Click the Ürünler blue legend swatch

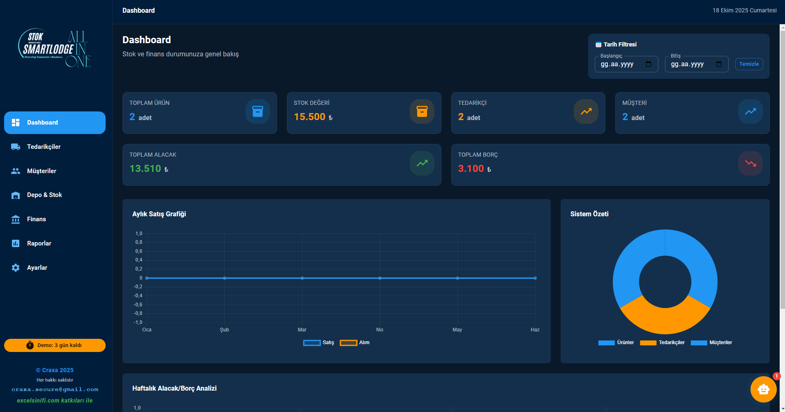pos(606,343)
